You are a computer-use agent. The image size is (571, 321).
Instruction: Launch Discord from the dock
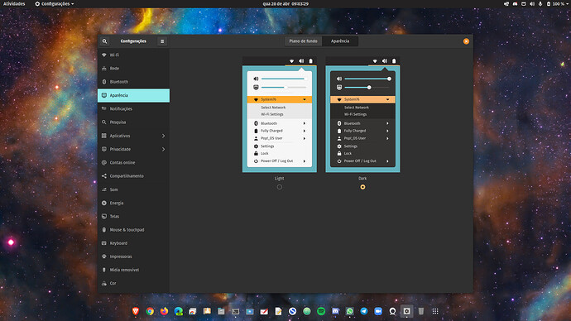pos(335,311)
